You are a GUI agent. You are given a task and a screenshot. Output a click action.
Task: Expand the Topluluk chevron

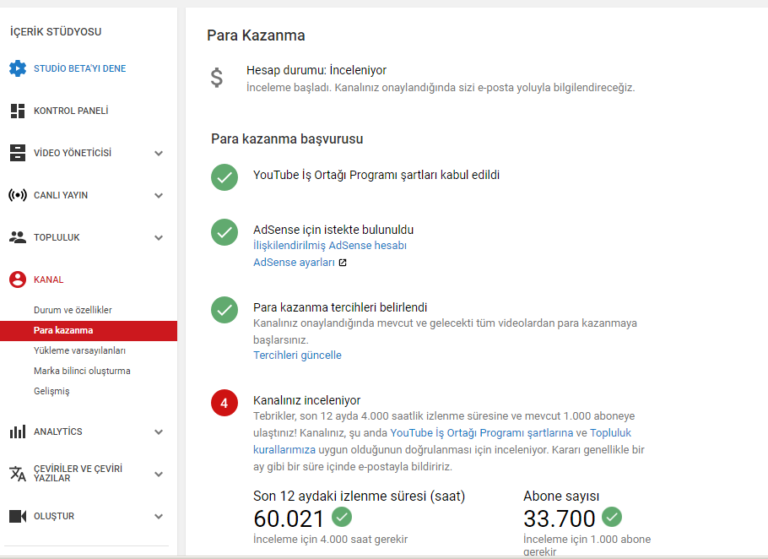(x=159, y=237)
